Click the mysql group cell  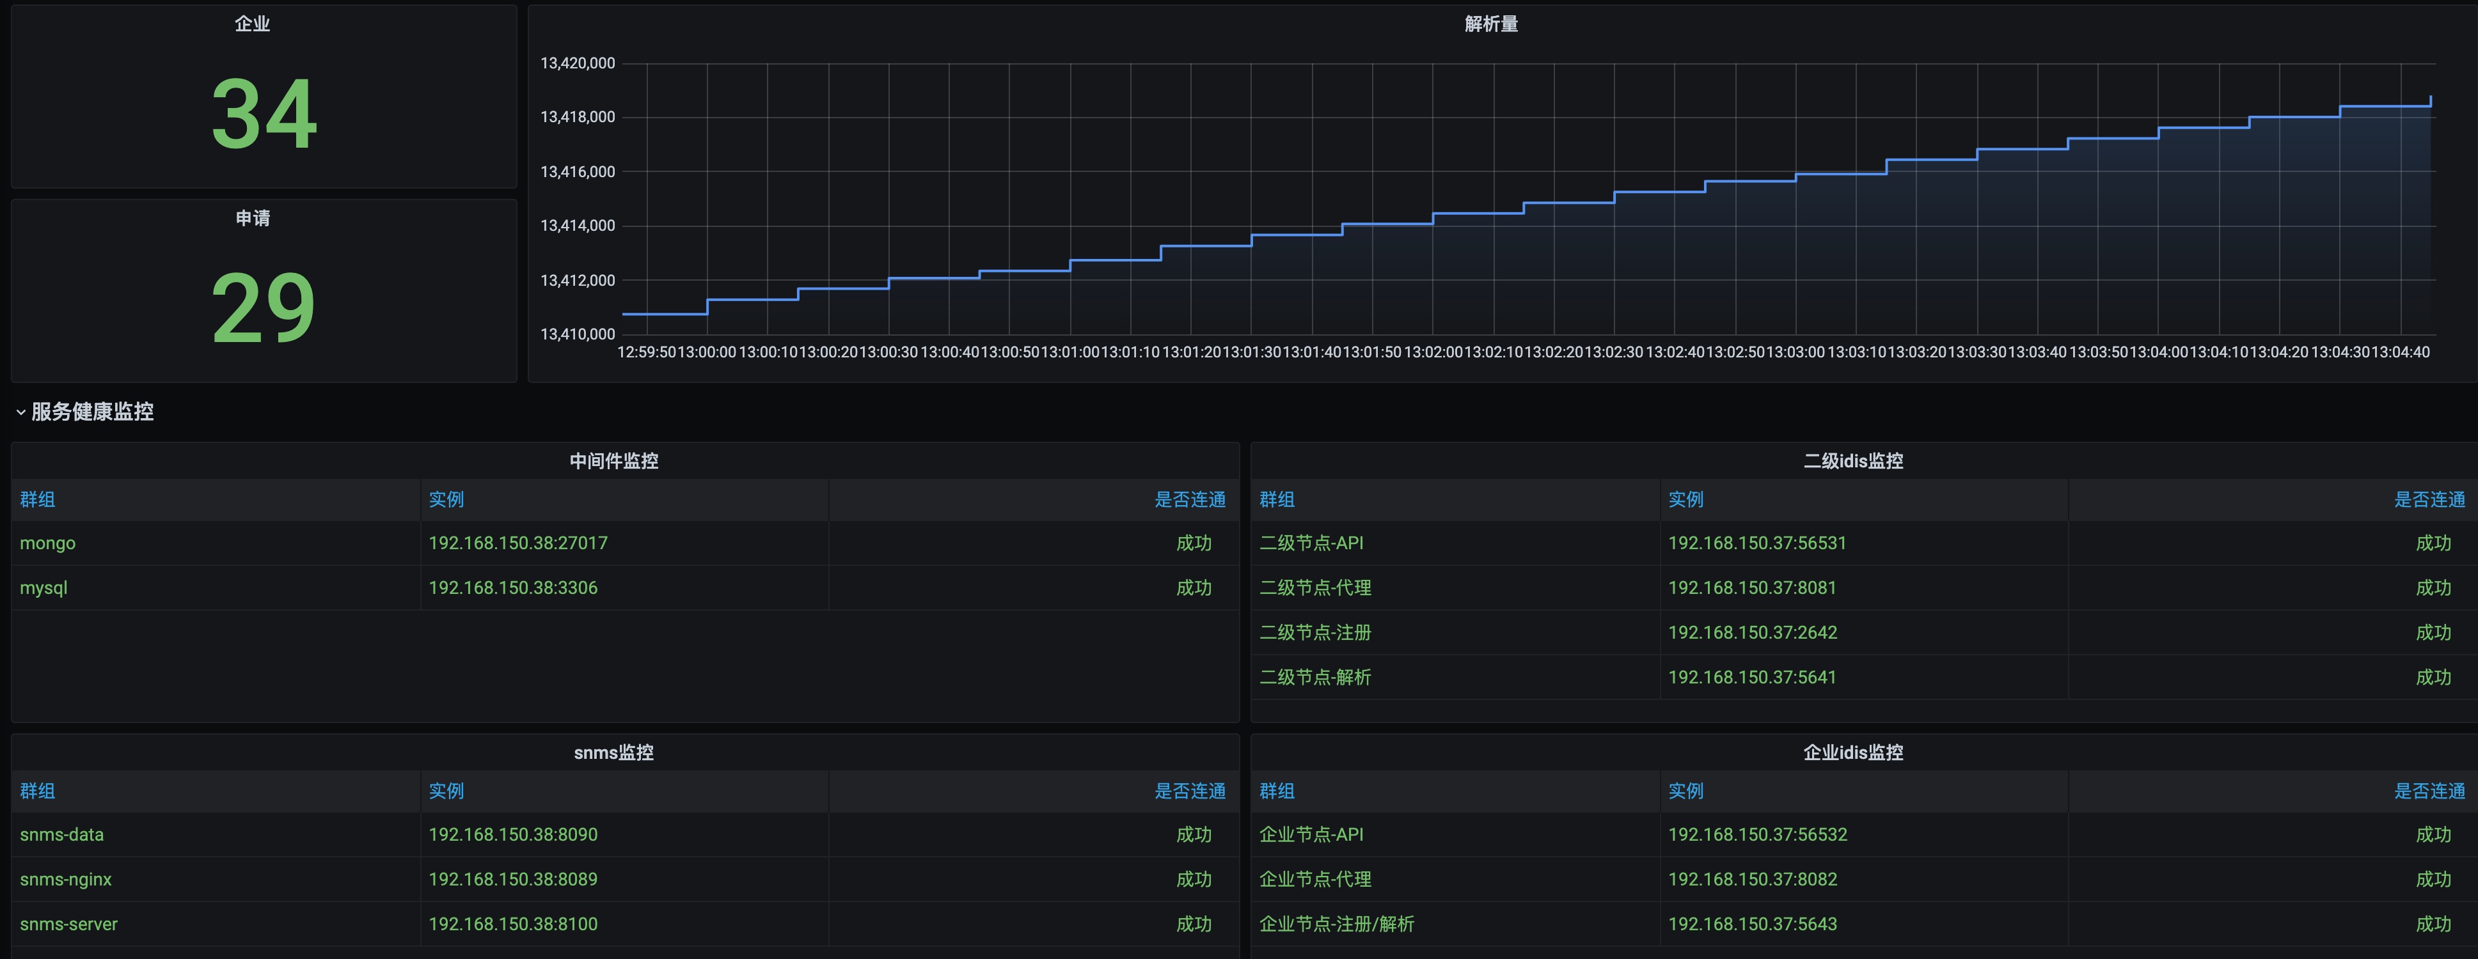43,588
